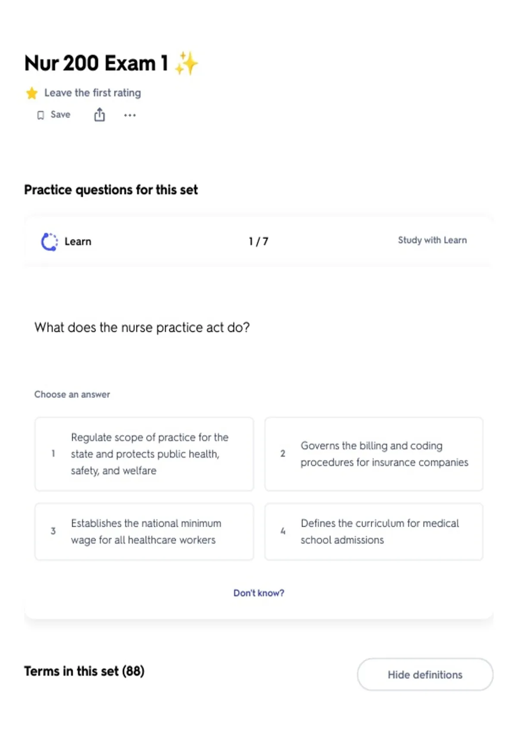The image size is (517, 732).
Task: Select answer 2 about billing and coding
Action: coord(374,454)
